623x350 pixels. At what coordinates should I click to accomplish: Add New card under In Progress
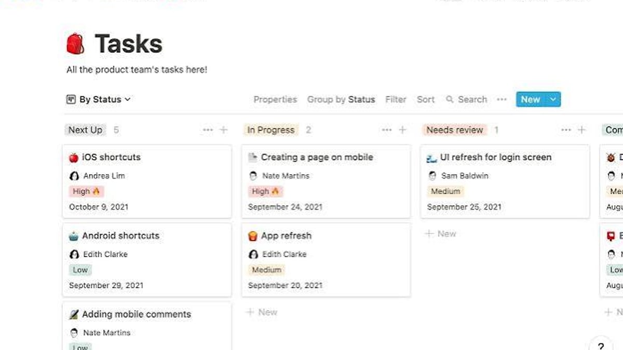pos(262,312)
